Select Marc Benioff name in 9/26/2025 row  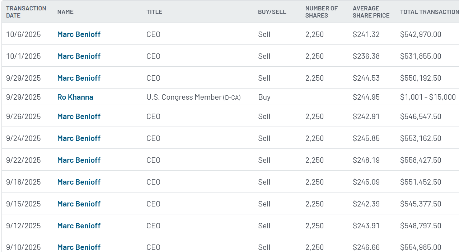(x=79, y=117)
